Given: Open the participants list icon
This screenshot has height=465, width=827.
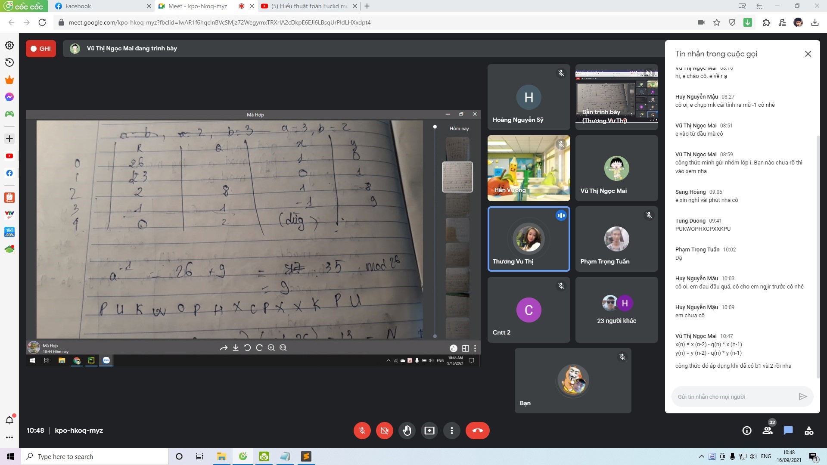Looking at the screenshot, I should point(768,431).
